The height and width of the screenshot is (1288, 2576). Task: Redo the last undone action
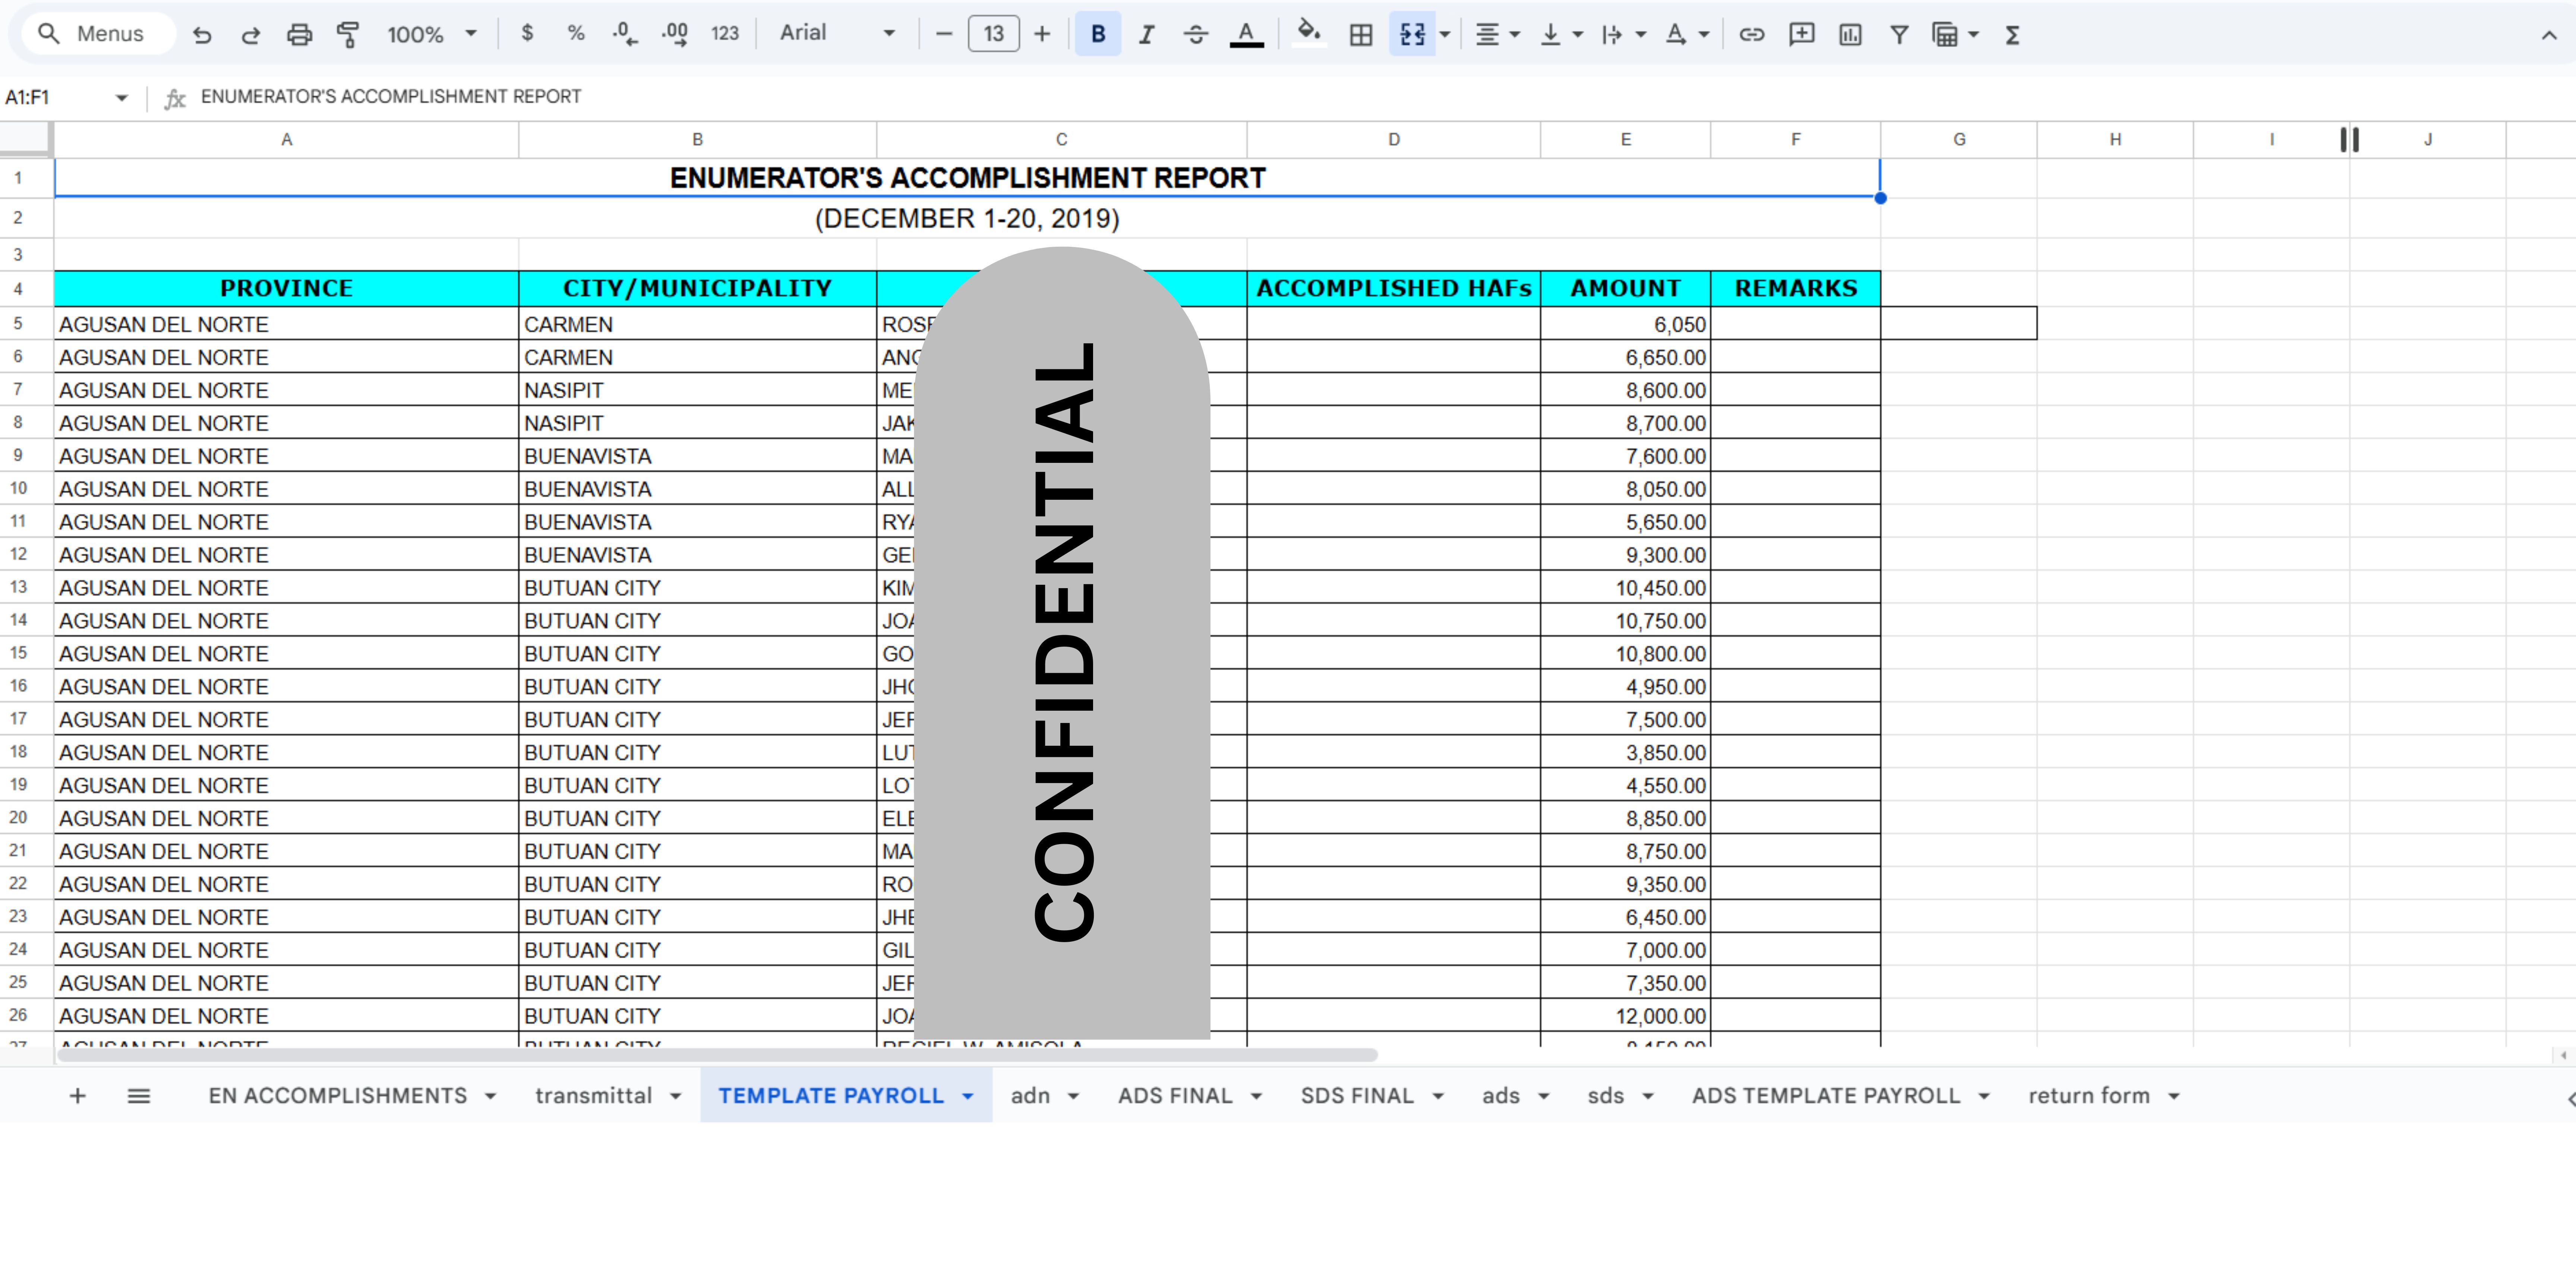pos(251,35)
